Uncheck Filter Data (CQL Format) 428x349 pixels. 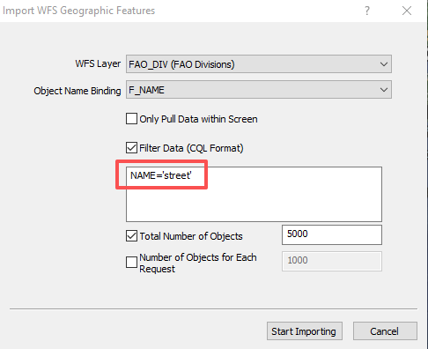(131, 148)
